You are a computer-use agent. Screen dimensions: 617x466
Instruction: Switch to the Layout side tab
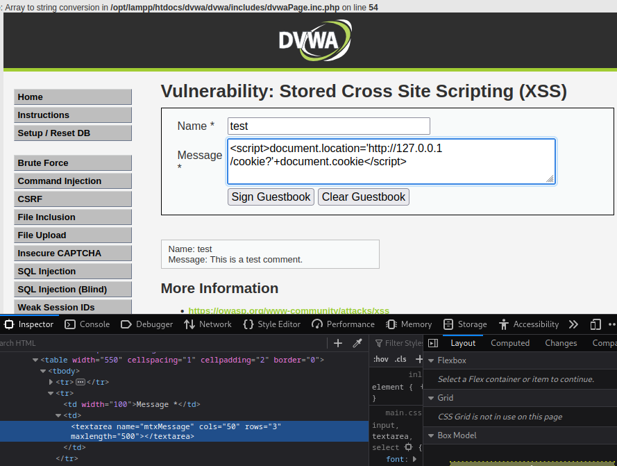tap(463, 343)
